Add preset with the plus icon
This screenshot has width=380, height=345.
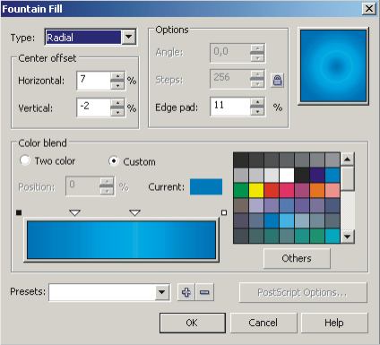pyautogui.click(x=186, y=292)
